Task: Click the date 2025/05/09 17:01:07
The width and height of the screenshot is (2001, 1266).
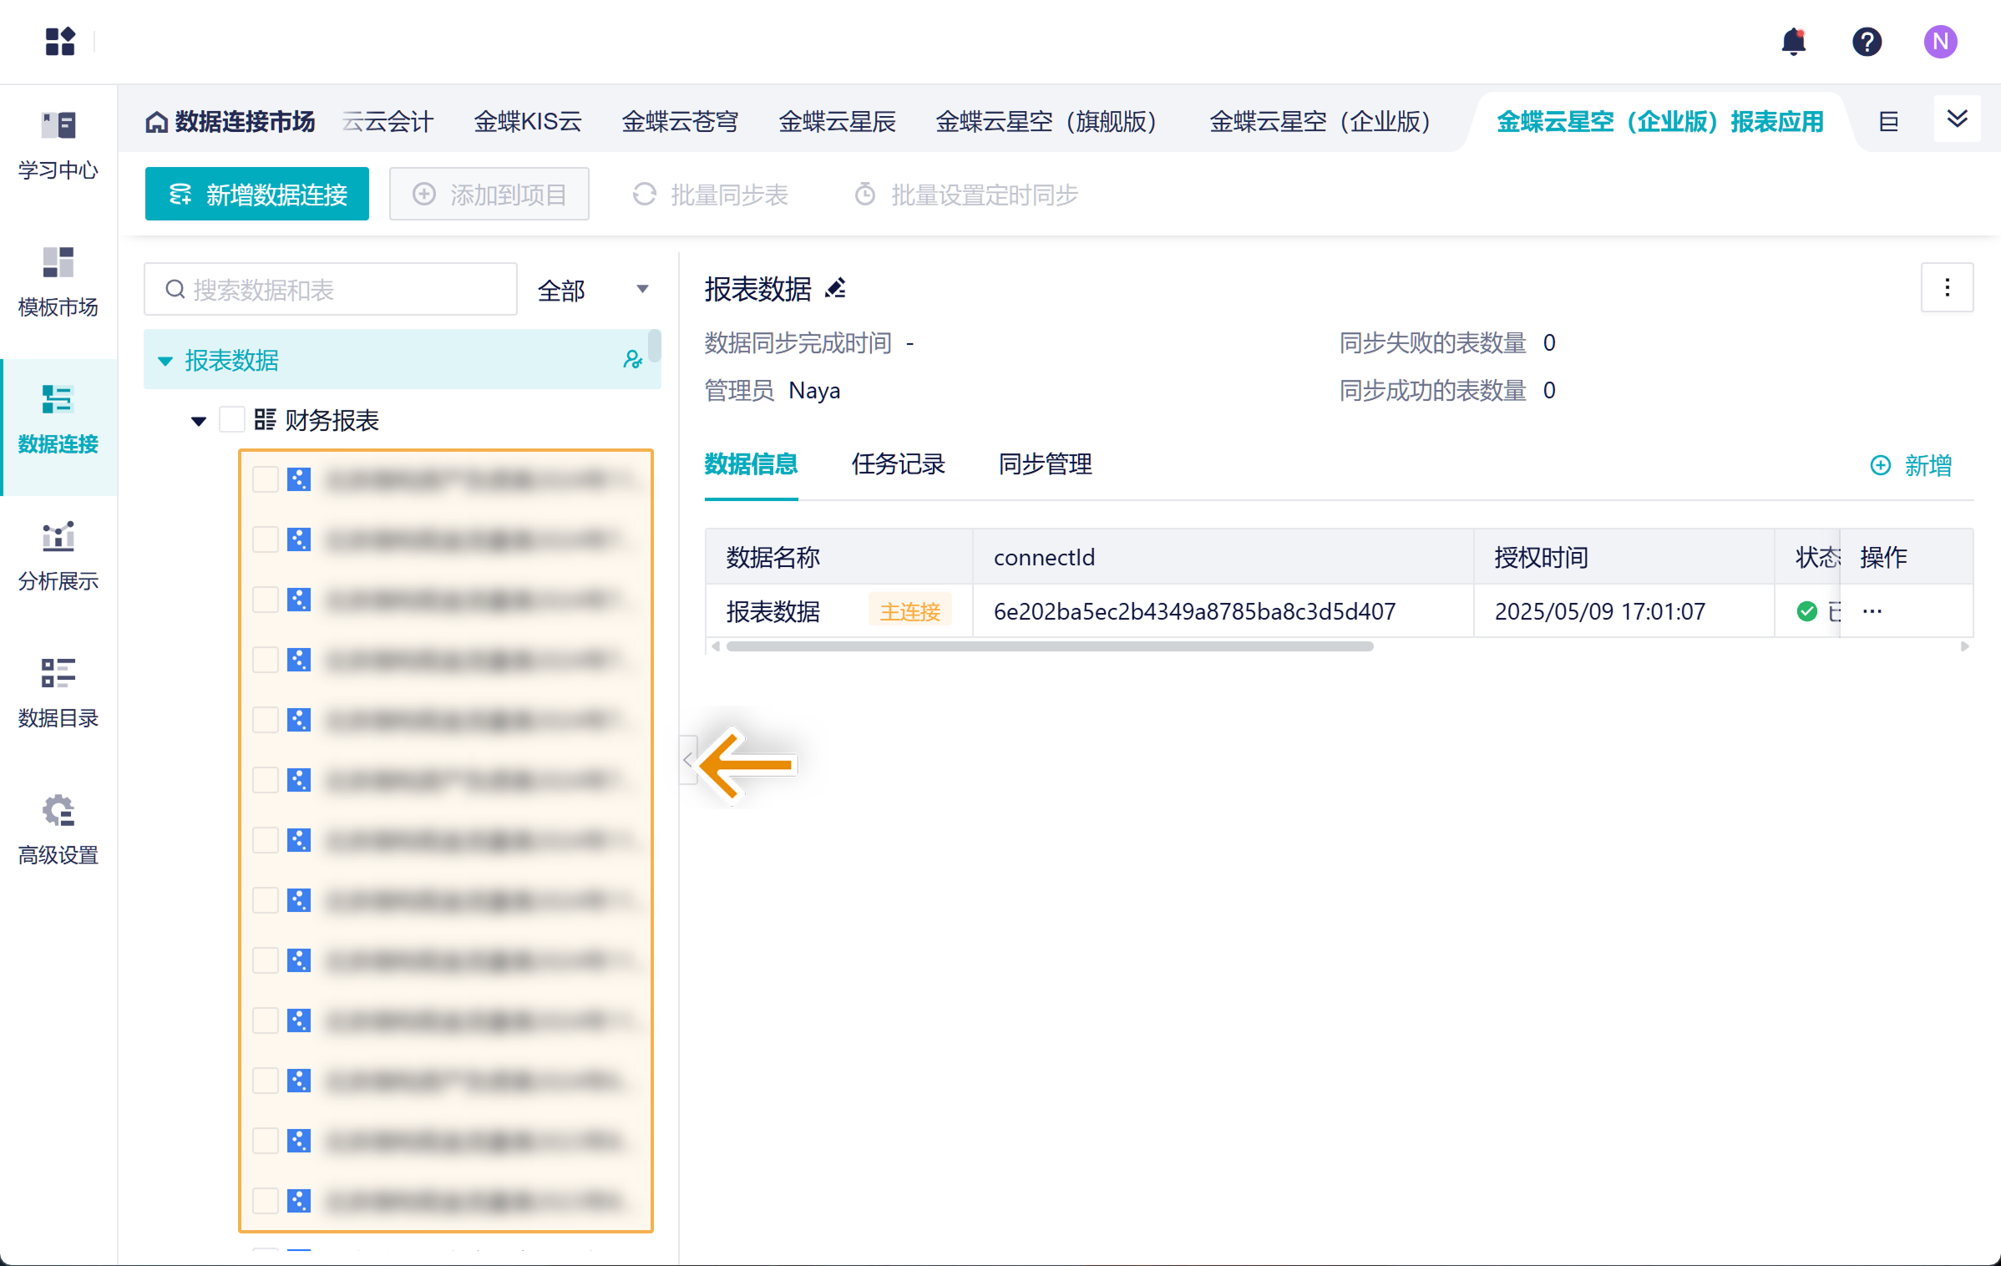Action: coord(1600,611)
